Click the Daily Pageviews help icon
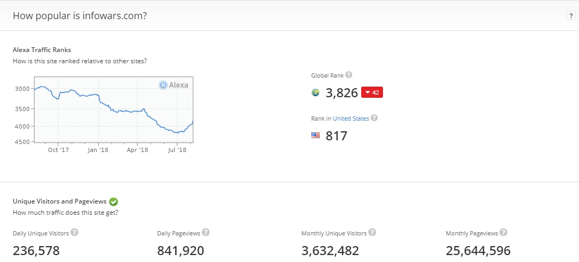The height and width of the screenshot is (262, 579). [206, 232]
